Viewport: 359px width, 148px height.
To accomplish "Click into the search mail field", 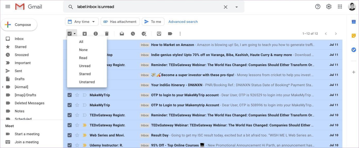I will click(148, 7).
